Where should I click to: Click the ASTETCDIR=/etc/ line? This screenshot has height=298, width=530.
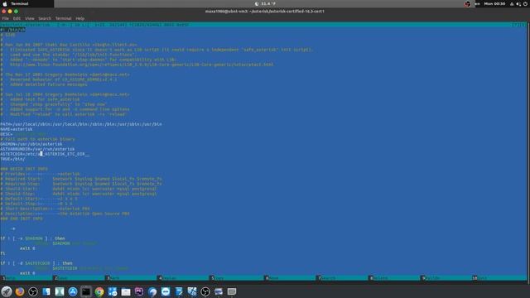tap(45, 154)
